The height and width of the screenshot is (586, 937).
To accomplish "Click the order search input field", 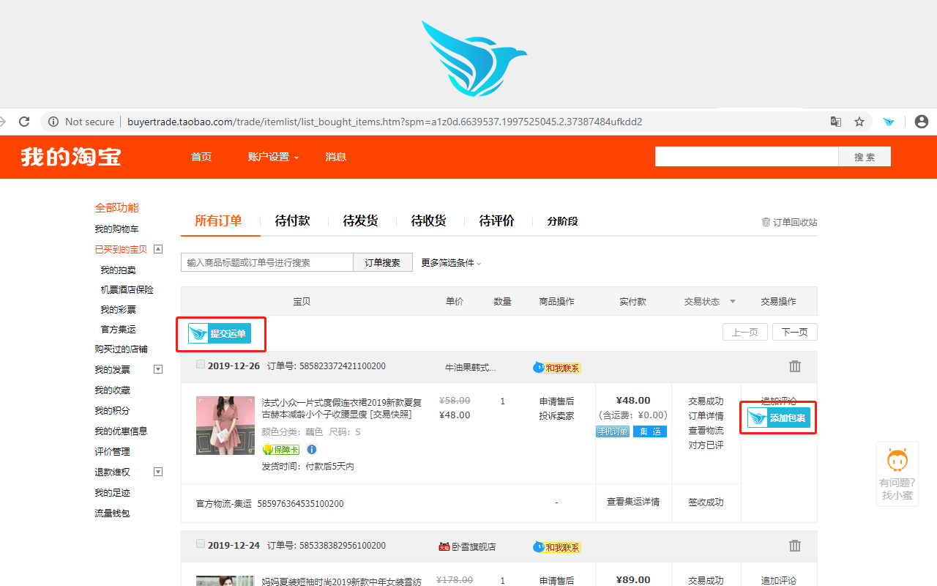I will [267, 262].
